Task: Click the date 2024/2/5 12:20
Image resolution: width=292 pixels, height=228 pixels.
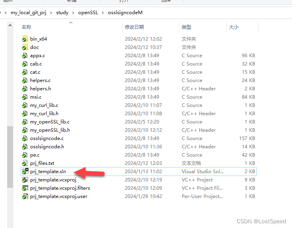Action: coord(142,122)
